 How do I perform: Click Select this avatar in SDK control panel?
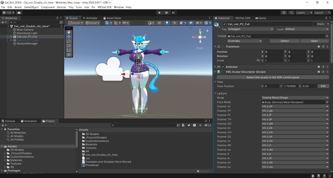273,77
